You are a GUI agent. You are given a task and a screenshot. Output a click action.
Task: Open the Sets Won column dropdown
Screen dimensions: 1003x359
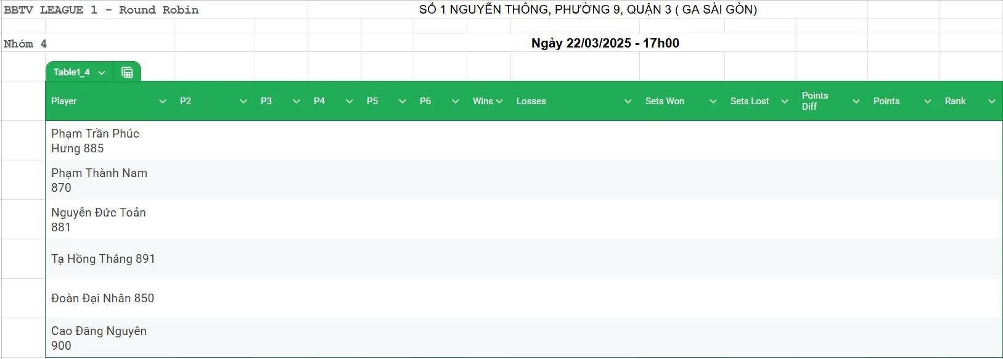pyautogui.click(x=713, y=101)
